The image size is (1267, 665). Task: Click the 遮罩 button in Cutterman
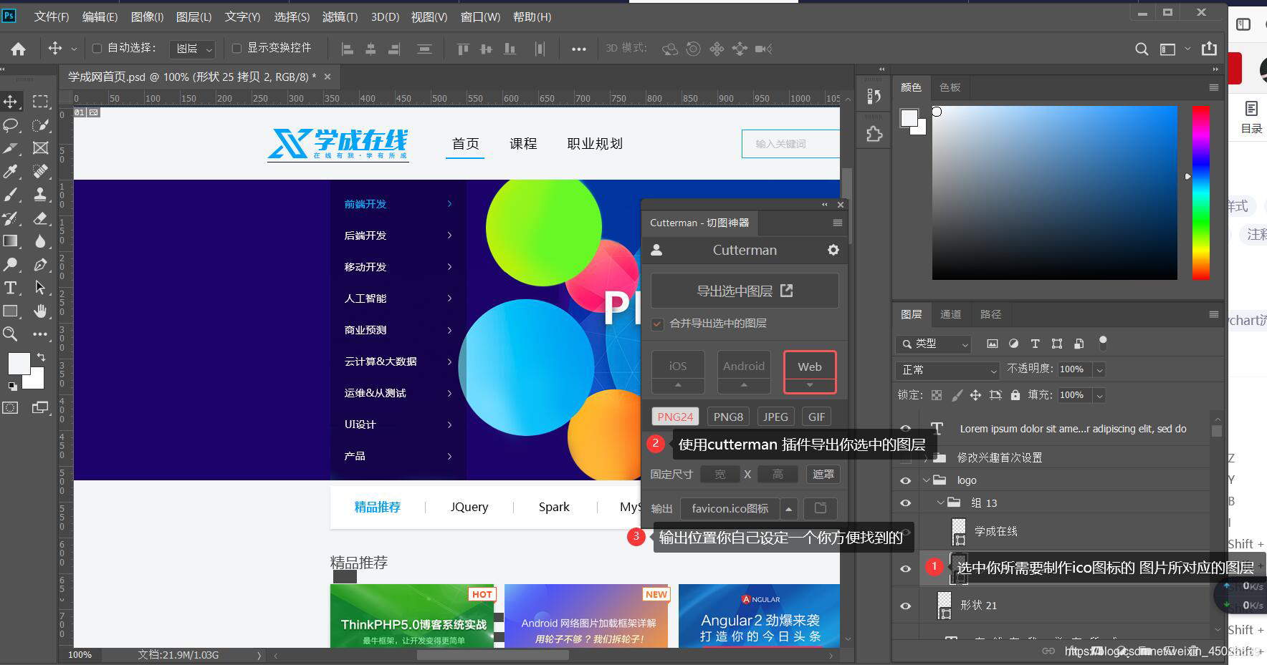point(823,474)
